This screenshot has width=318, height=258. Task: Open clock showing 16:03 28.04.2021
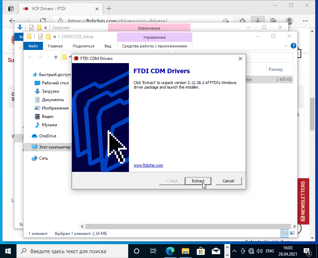(288, 251)
